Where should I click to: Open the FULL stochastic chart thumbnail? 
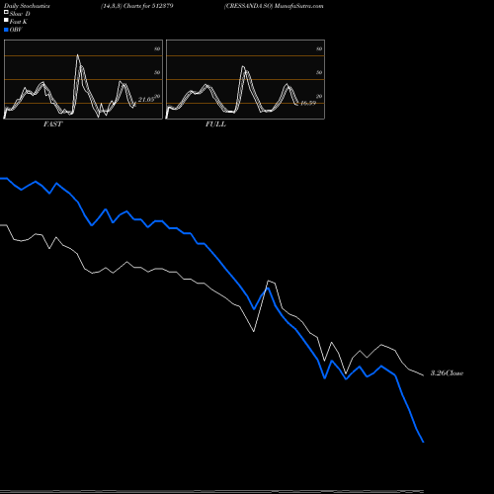tap(245, 79)
